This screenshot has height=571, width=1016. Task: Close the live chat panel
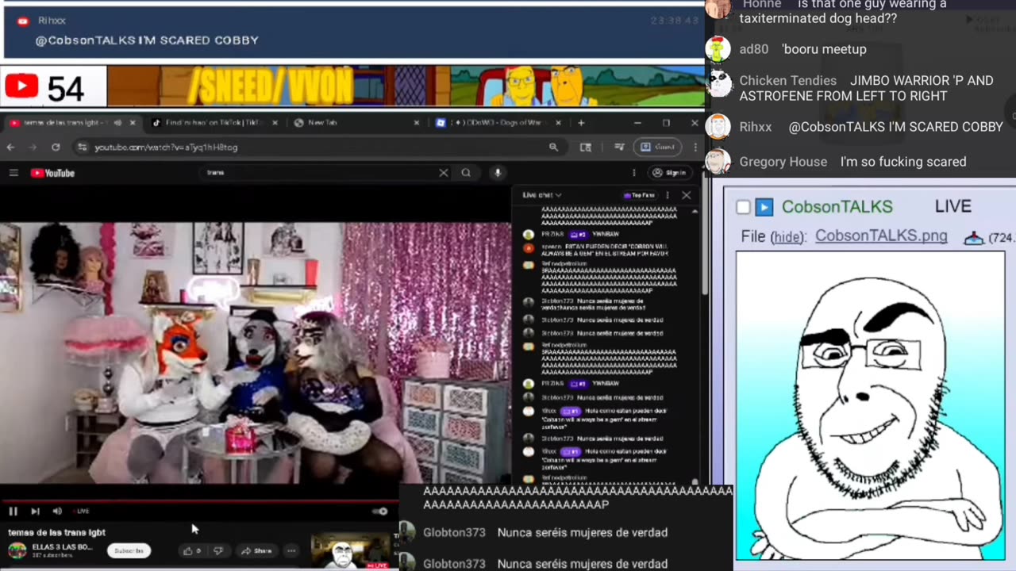click(687, 195)
